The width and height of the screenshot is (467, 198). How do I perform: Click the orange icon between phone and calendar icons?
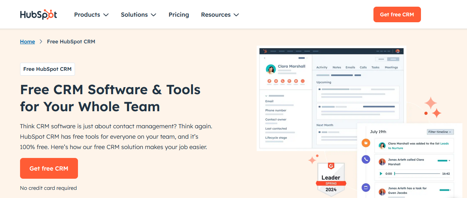[289, 81]
